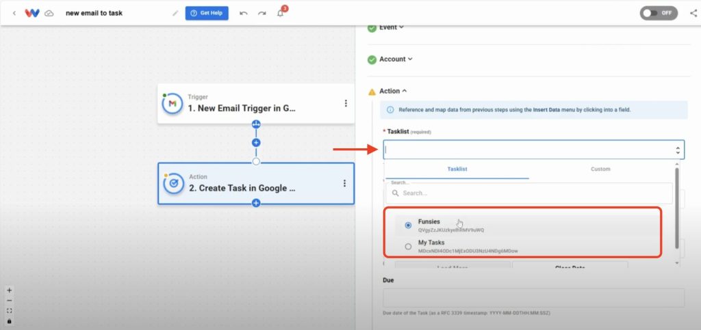Image resolution: width=701 pixels, height=330 pixels.
Task: Select the My Tasks radio option
Action: click(408, 246)
